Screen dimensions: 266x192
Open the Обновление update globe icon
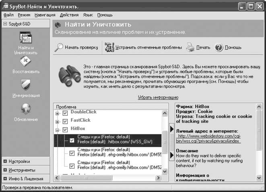point(26,109)
